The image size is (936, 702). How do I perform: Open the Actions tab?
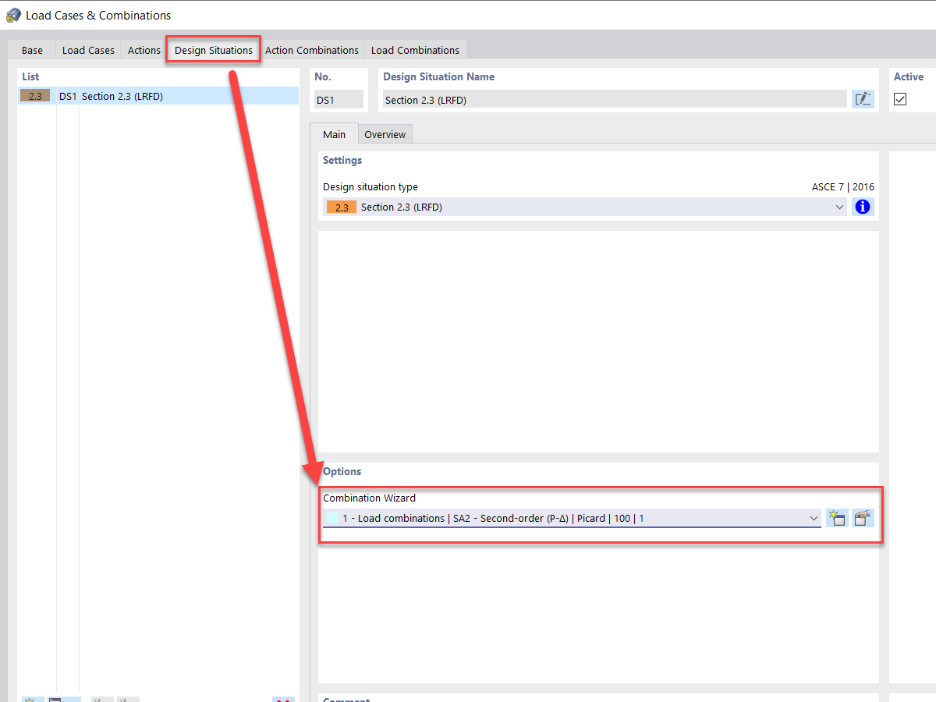(144, 50)
